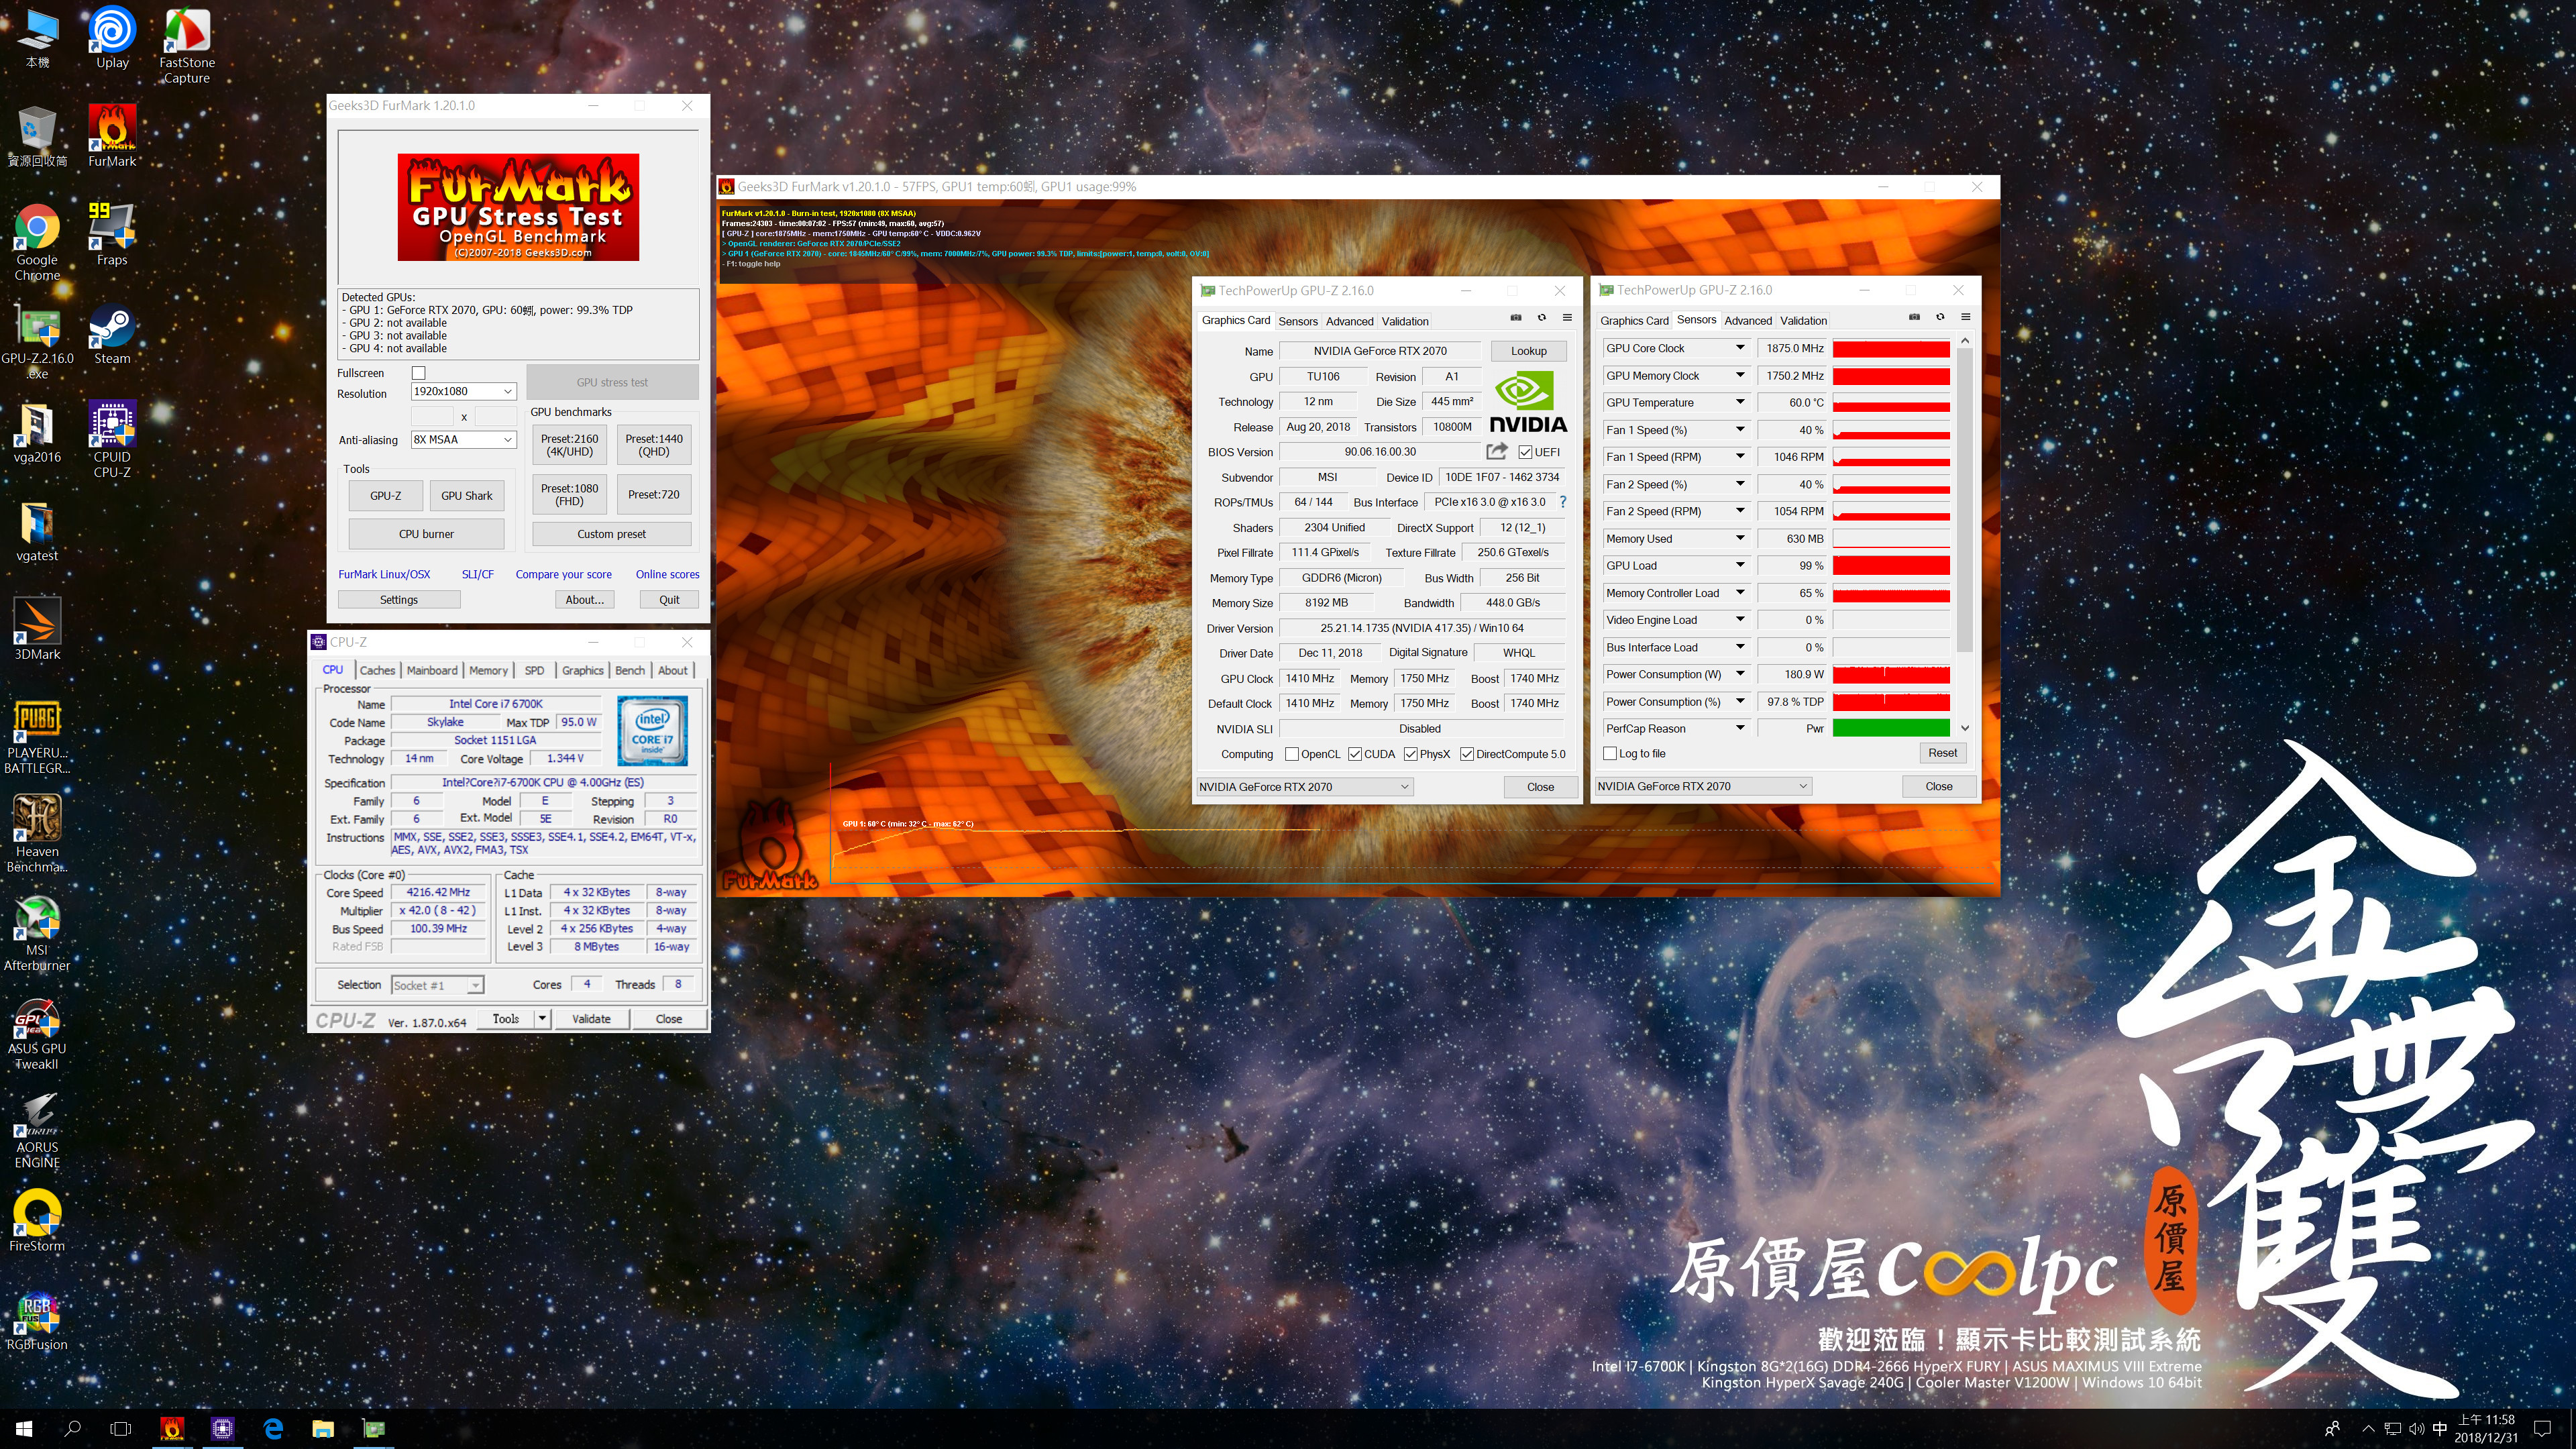
Task: Open MSI Afterburner desktop icon
Action: [37, 934]
